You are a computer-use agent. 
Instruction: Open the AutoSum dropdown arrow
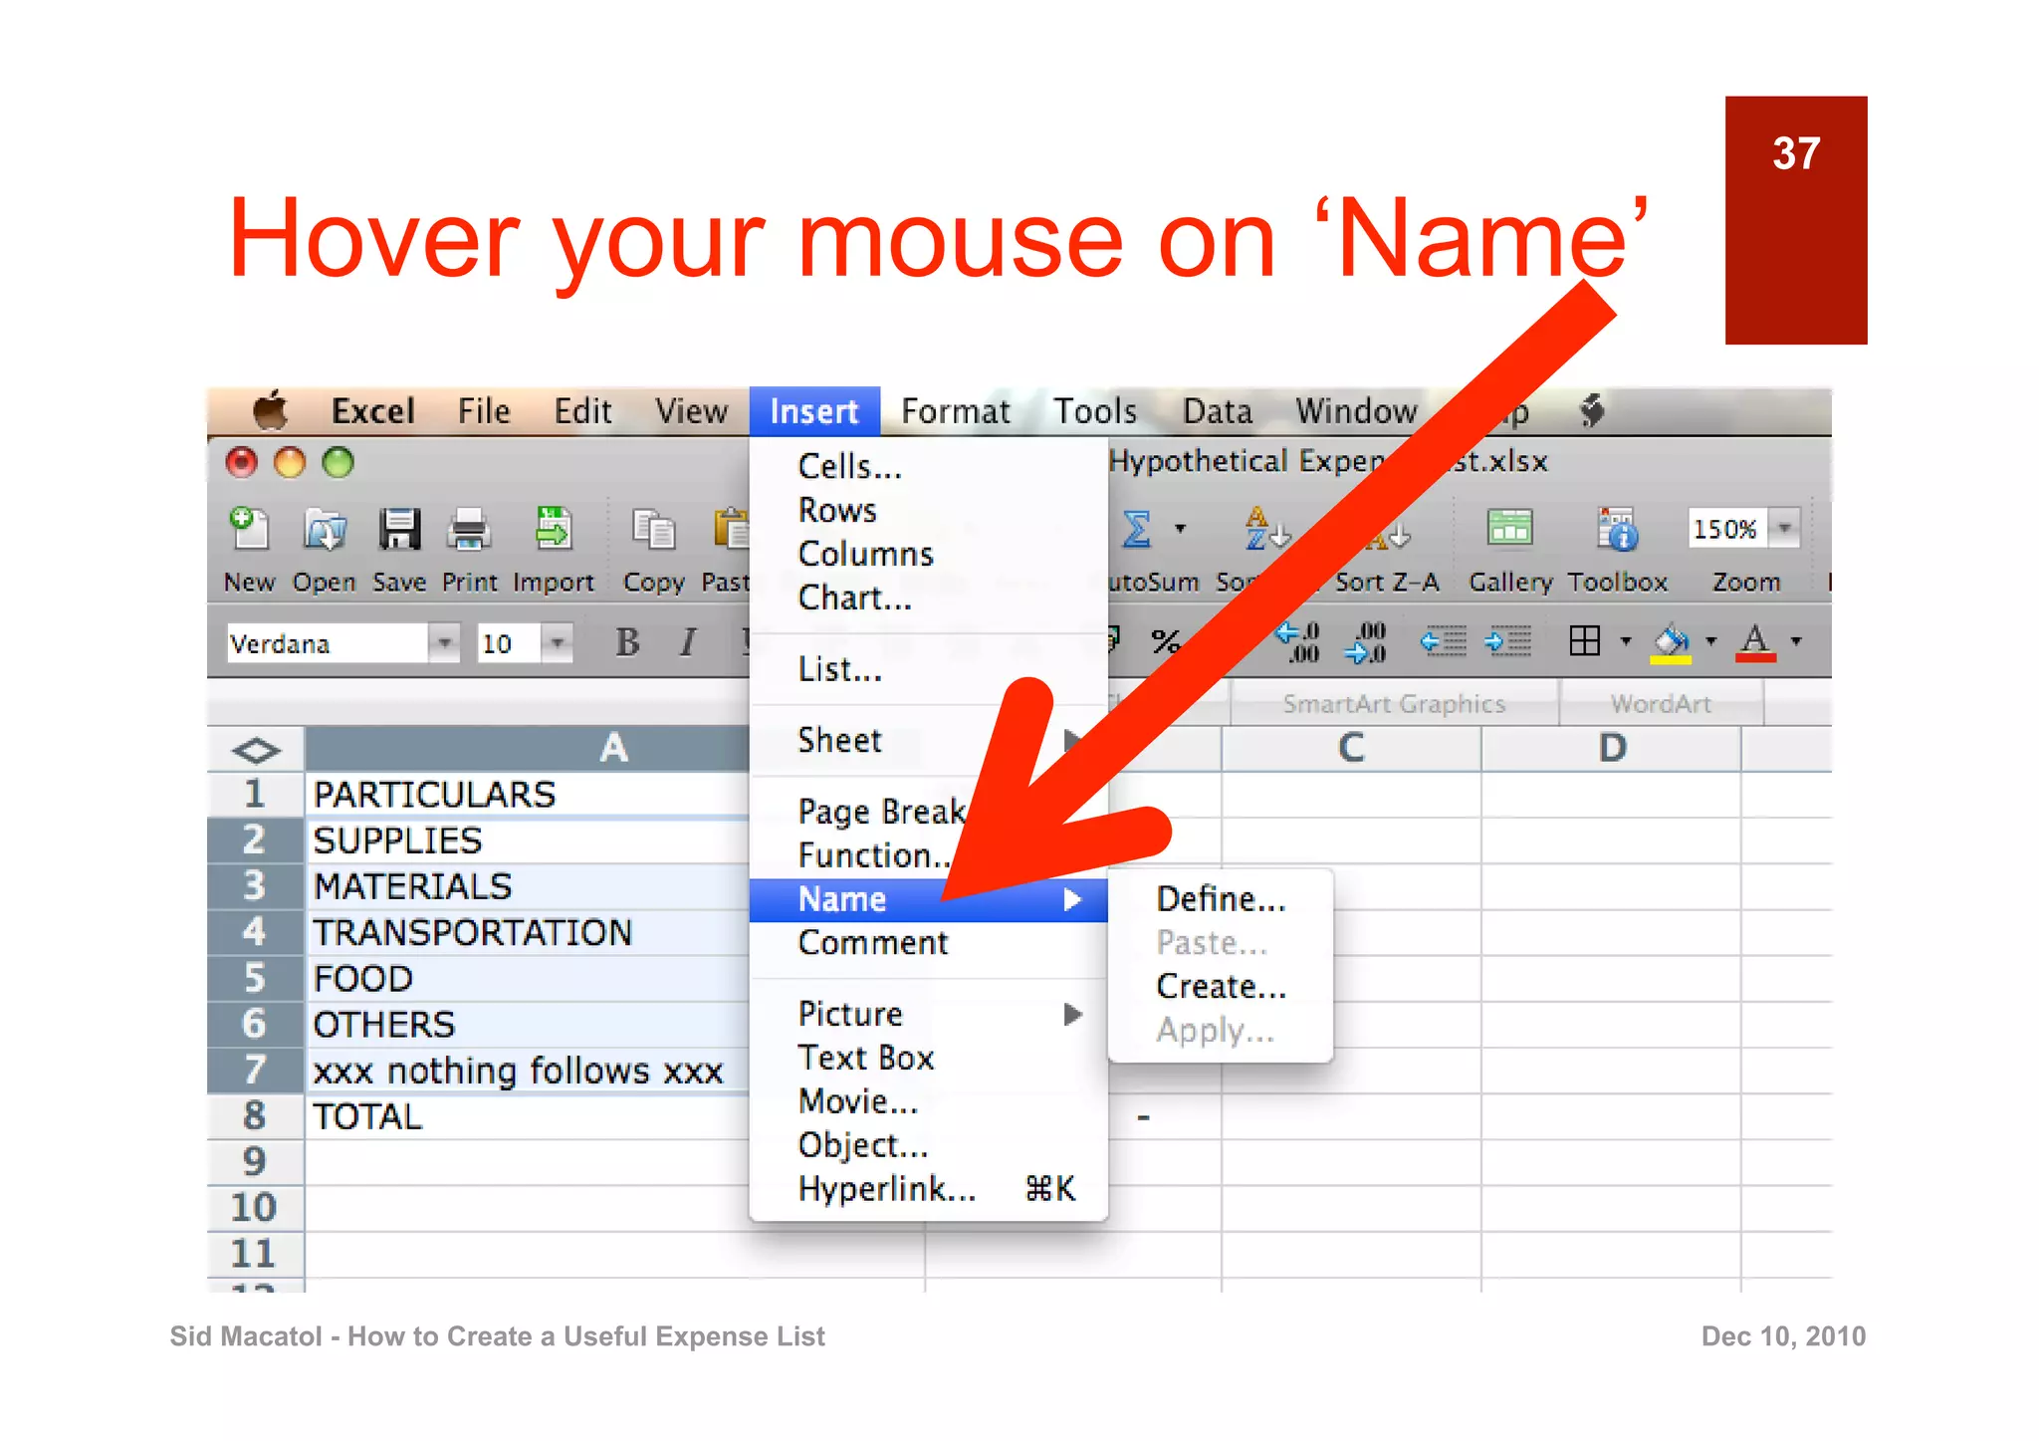tap(1181, 528)
